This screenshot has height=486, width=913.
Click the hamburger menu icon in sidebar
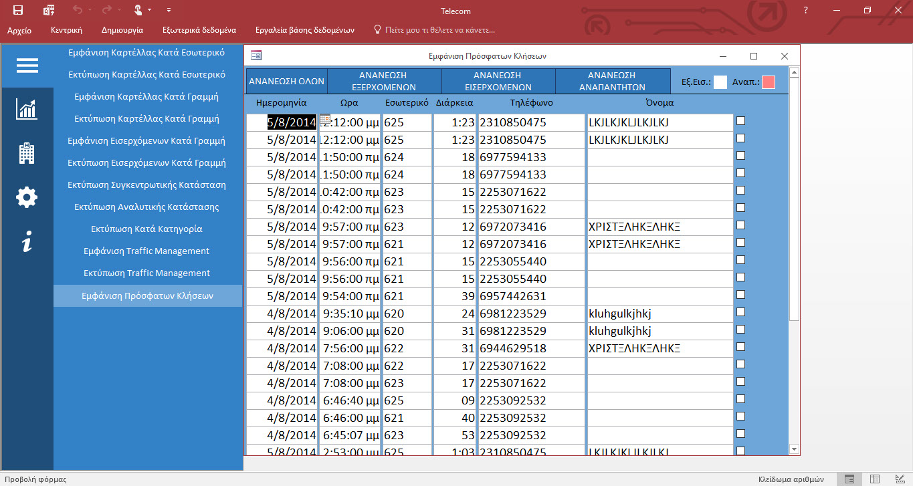point(27,66)
